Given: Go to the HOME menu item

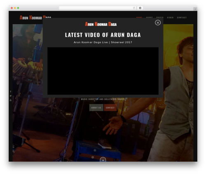Looking at the screenshot, I should point(139,18).
